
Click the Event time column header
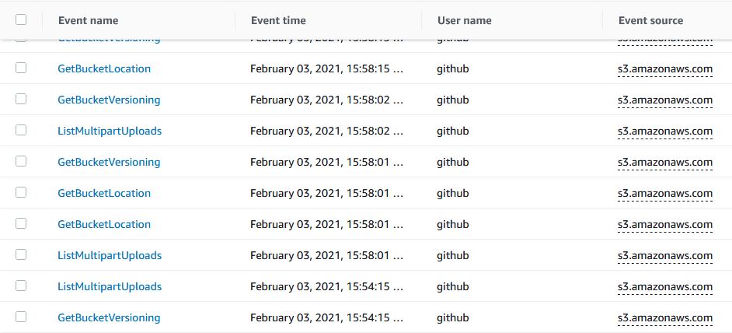(278, 20)
